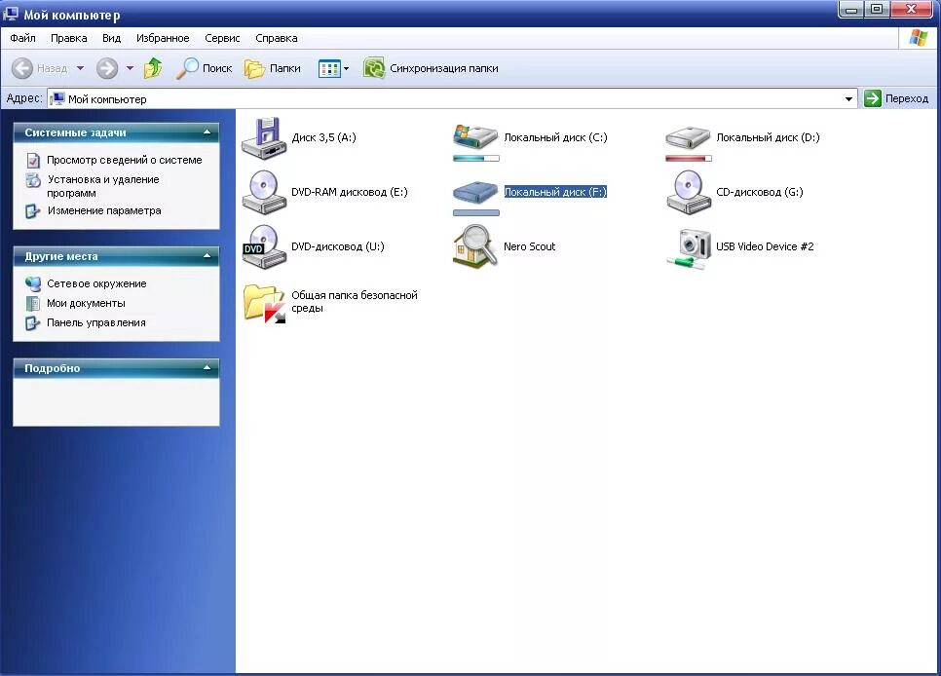Open the floppy Disk 3,5 (A:) icon

click(263, 138)
